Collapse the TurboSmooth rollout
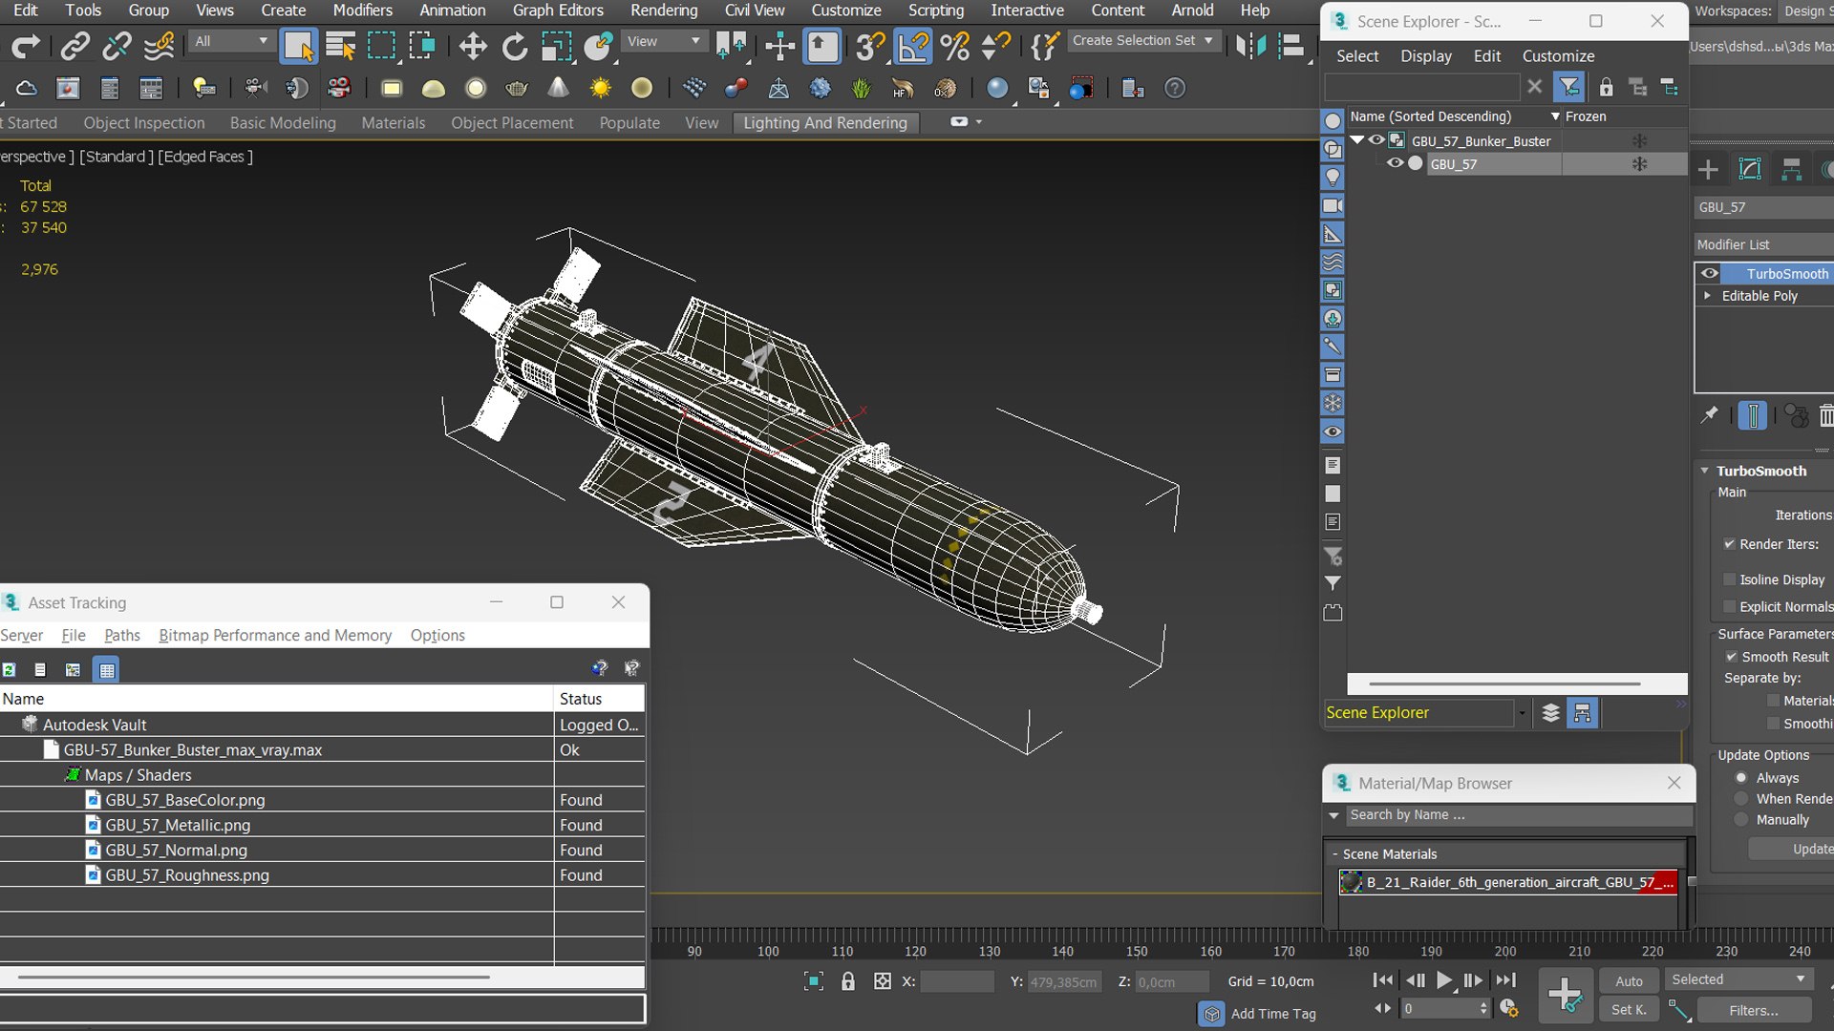Viewport: 1834px width, 1031px height. pyautogui.click(x=1704, y=471)
